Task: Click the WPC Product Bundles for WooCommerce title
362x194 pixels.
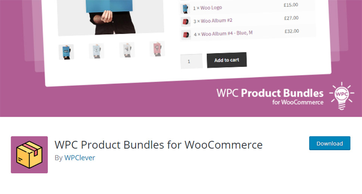Action: tap(159, 145)
